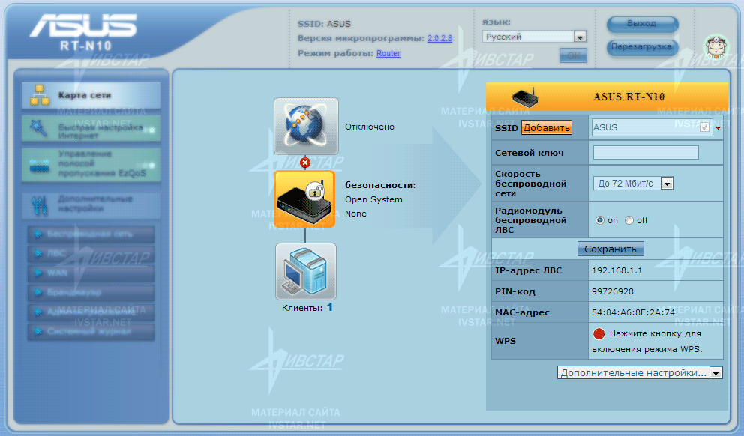Click the Internet globe icon
Viewport: 744px width, 436px height.
[x=306, y=126]
